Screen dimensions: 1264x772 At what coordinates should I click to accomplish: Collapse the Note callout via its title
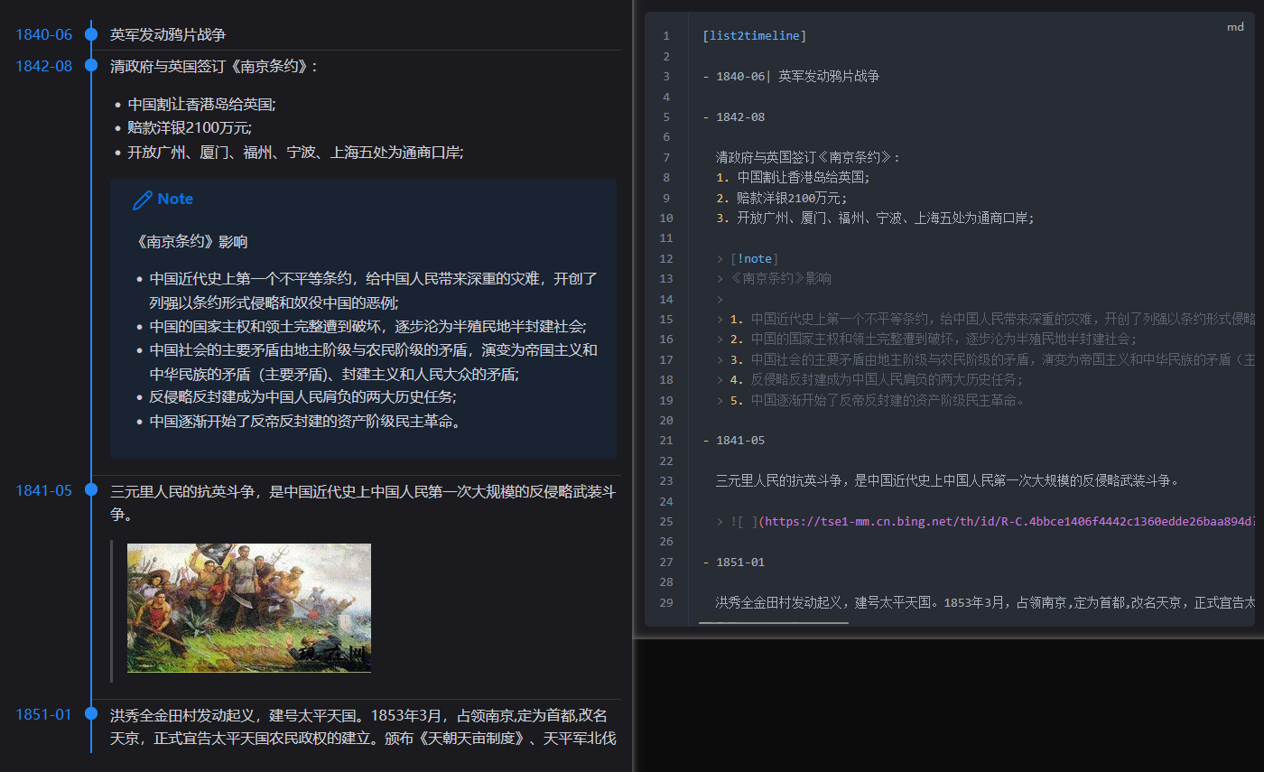click(x=175, y=199)
